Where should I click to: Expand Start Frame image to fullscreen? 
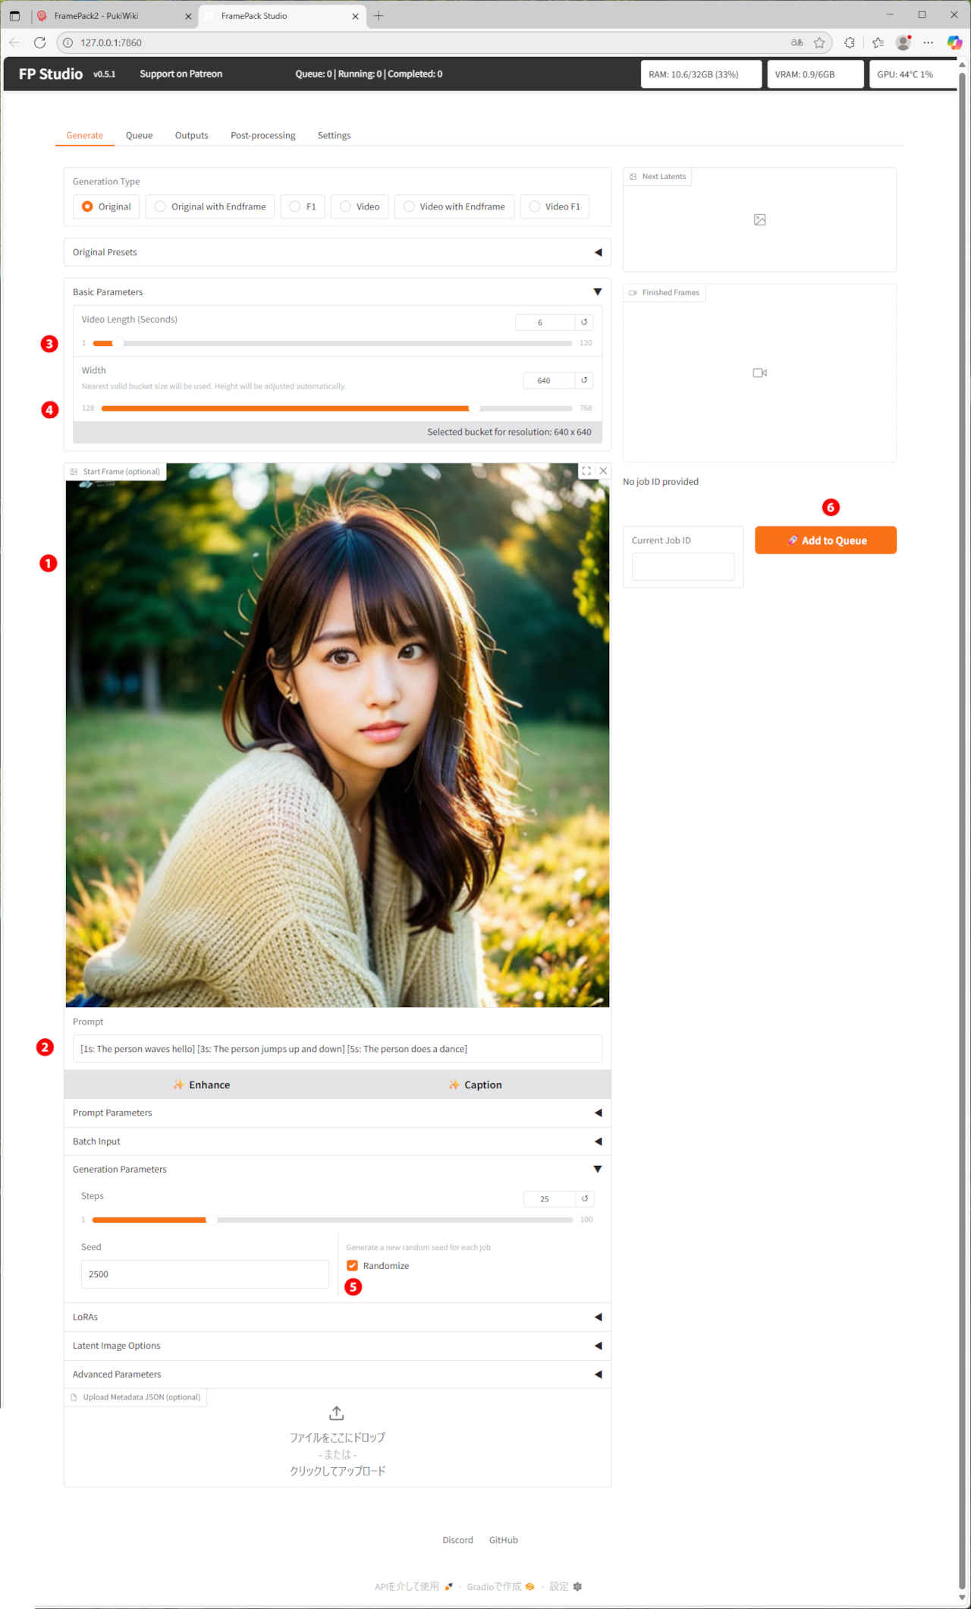[586, 471]
